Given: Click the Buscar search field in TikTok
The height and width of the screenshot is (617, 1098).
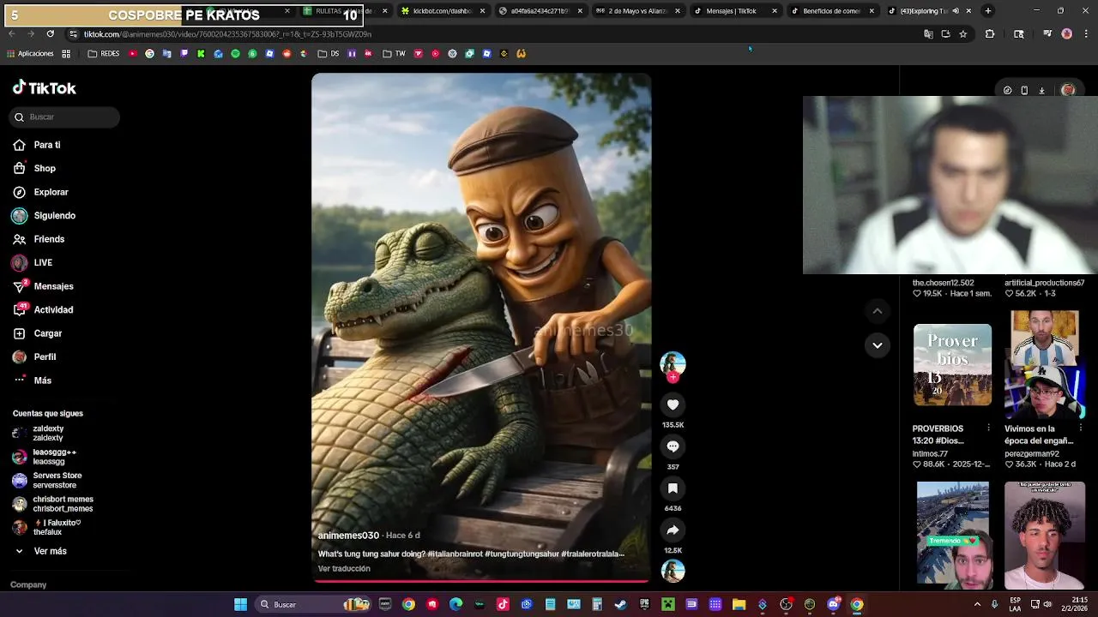Looking at the screenshot, I should [x=66, y=117].
